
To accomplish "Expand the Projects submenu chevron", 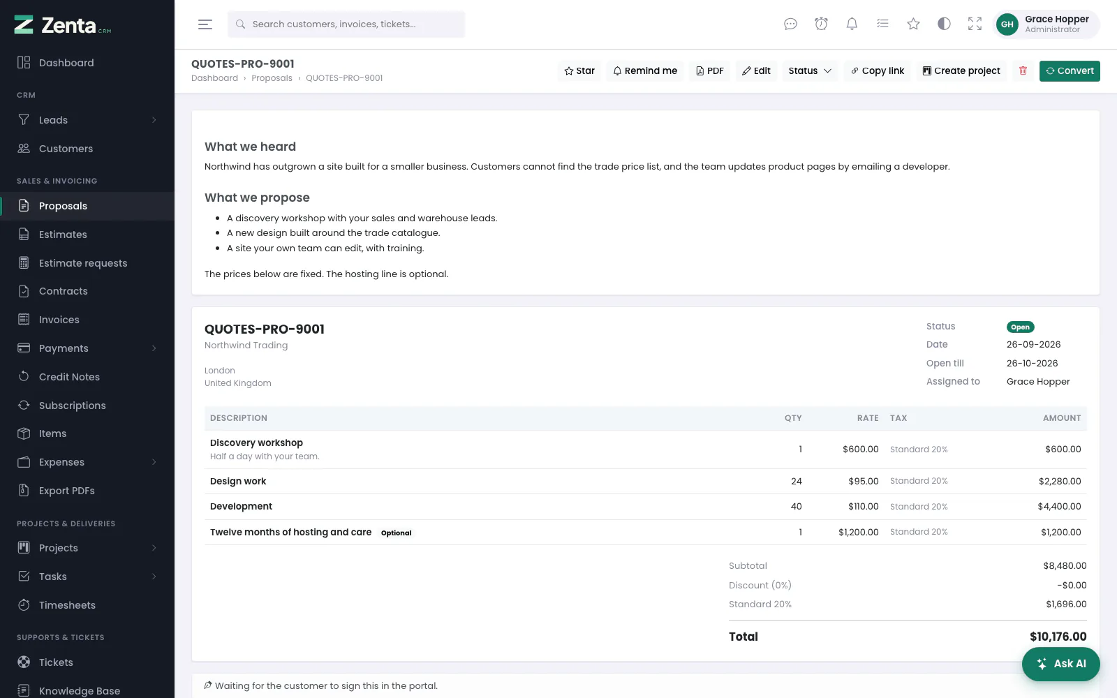I will click(154, 548).
